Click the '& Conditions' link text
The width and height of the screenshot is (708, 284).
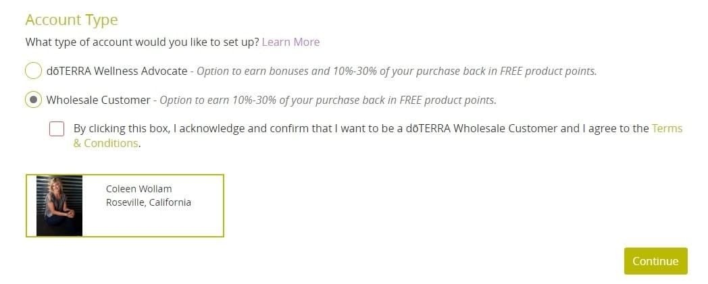click(x=105, y=144)
